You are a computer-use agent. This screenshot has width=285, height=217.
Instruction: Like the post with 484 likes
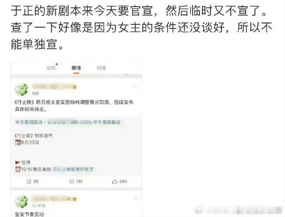pos(114,182)
